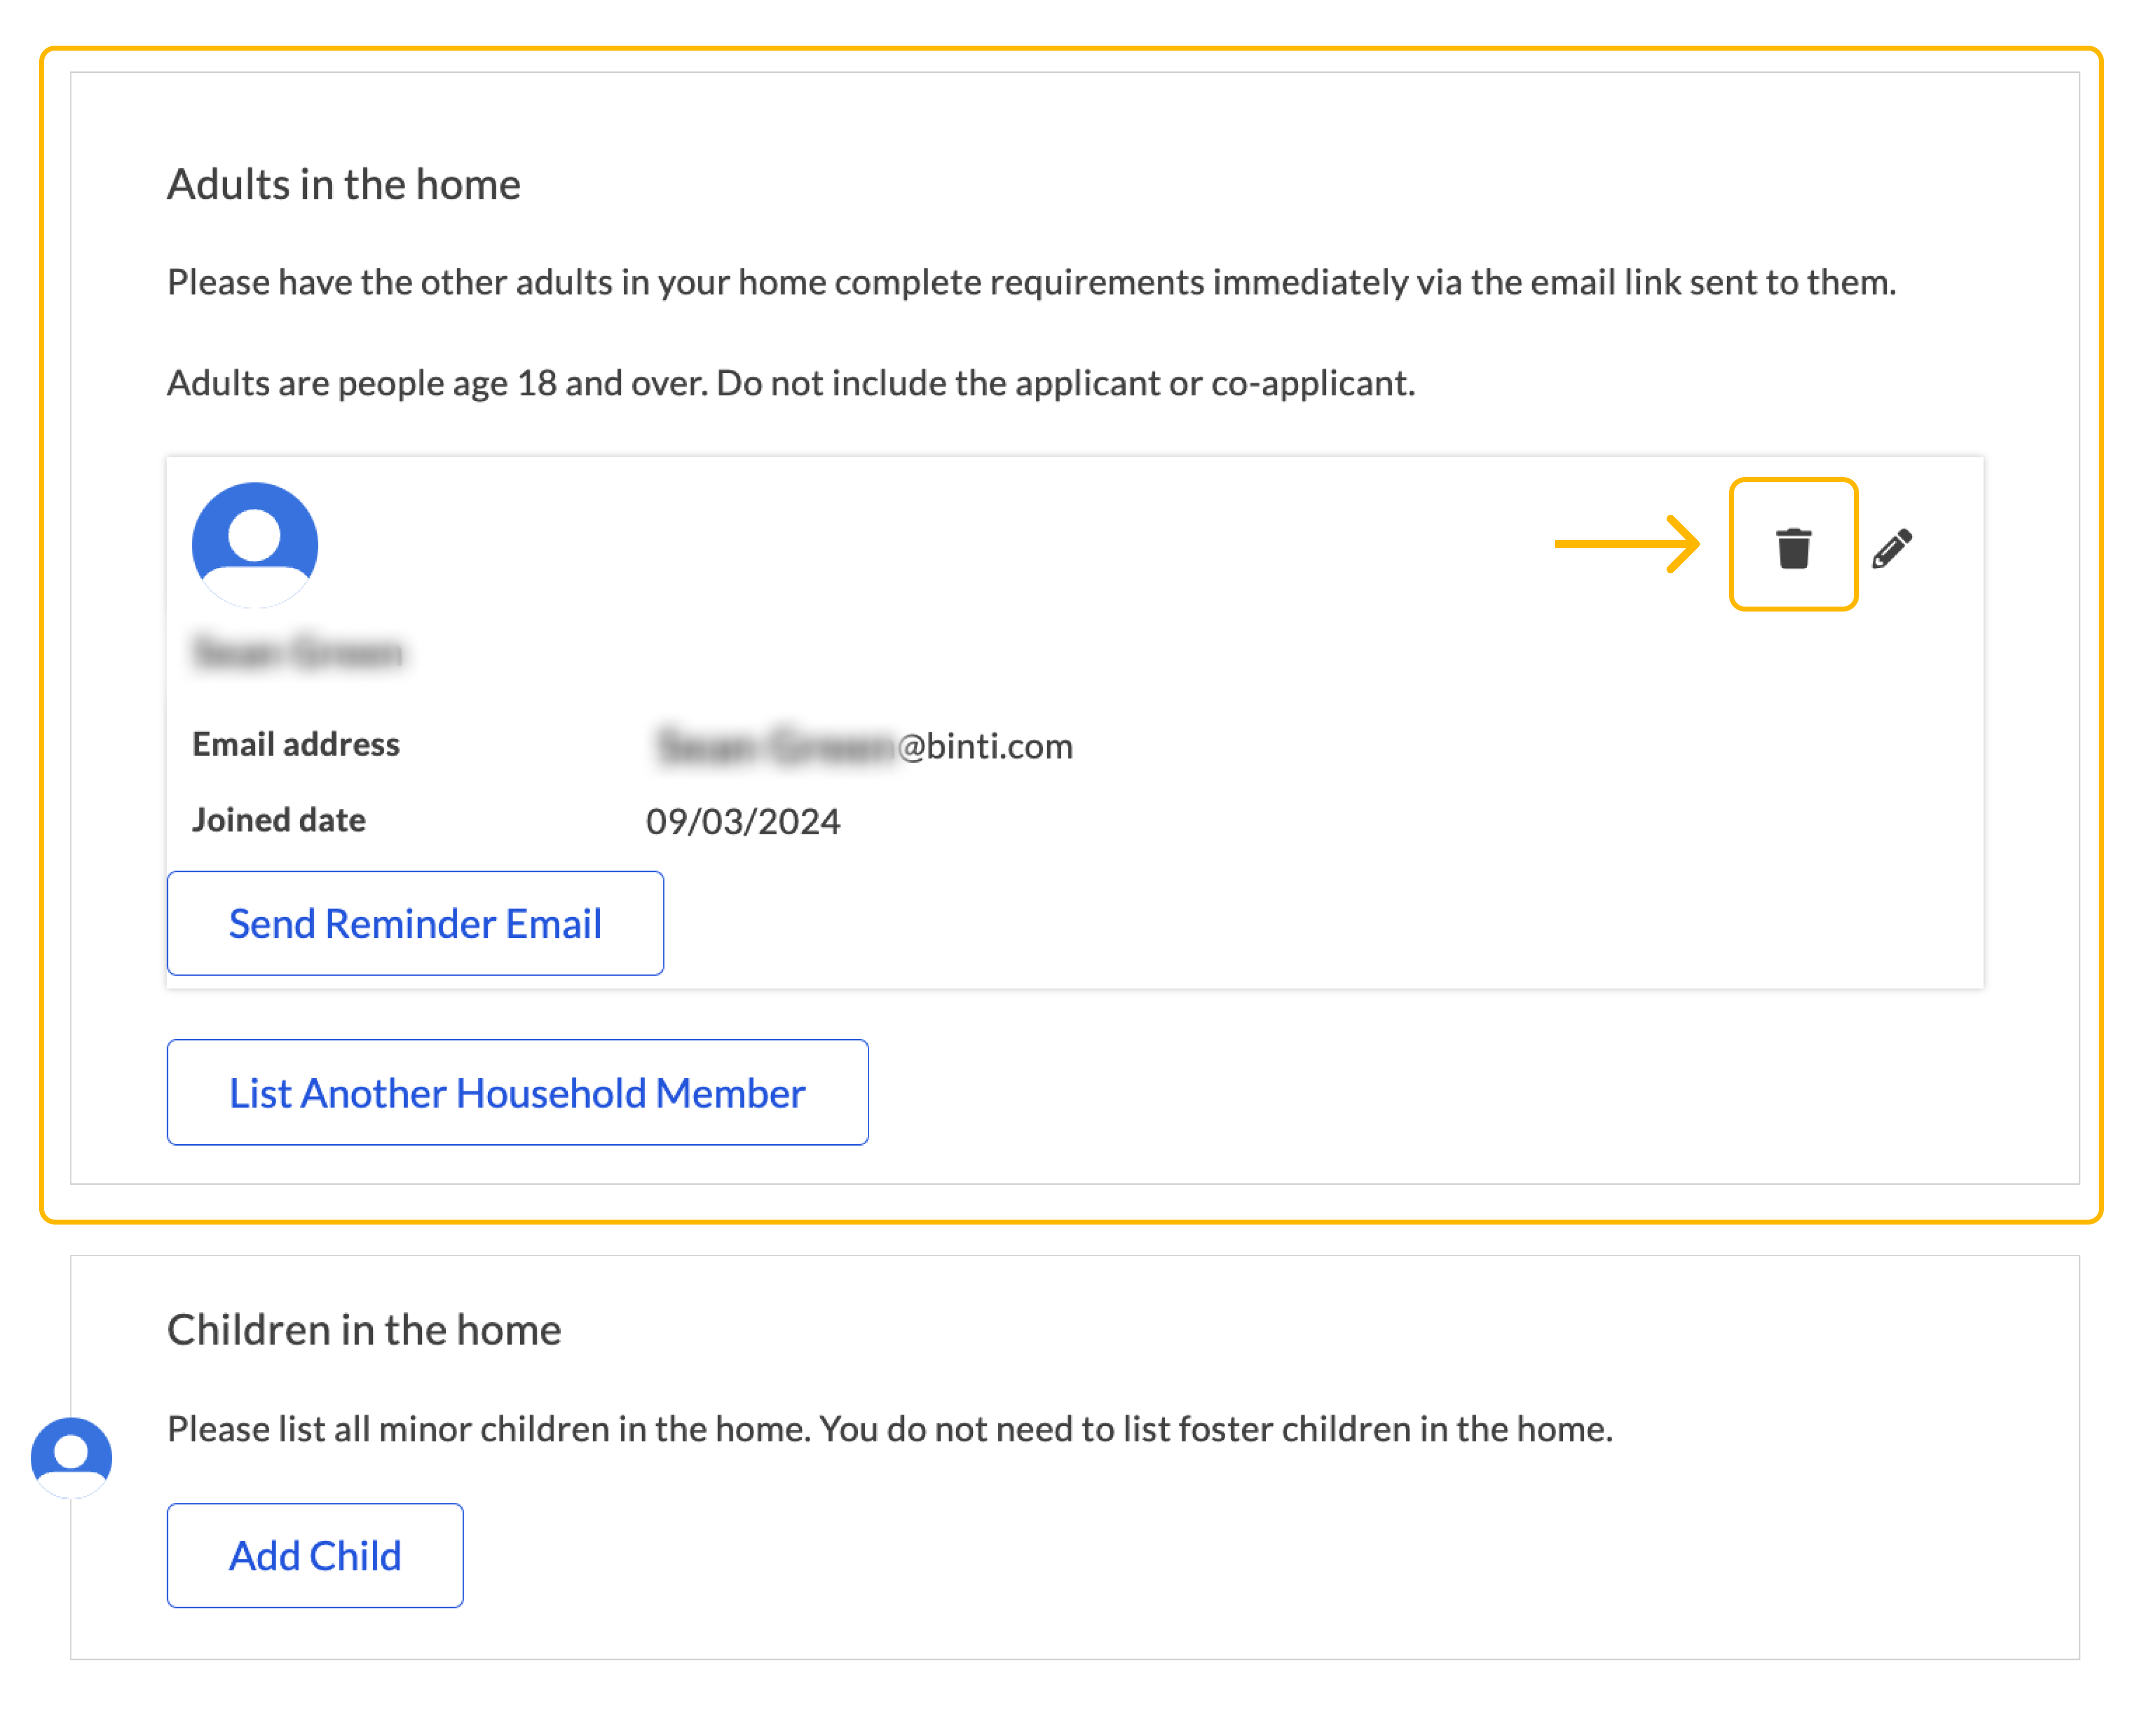Click the 'Adults are people age 18' note
The image size is (2156, 1722).
coord(790,383)
